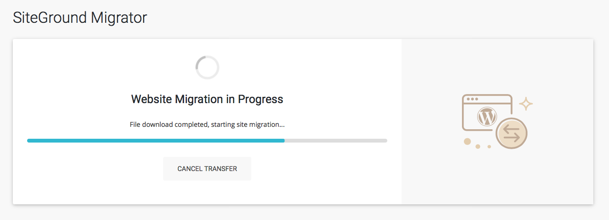The height and width of the screenshot is (220, 609).
Task: Click the loading spinner icon
Action: point(207,67)
